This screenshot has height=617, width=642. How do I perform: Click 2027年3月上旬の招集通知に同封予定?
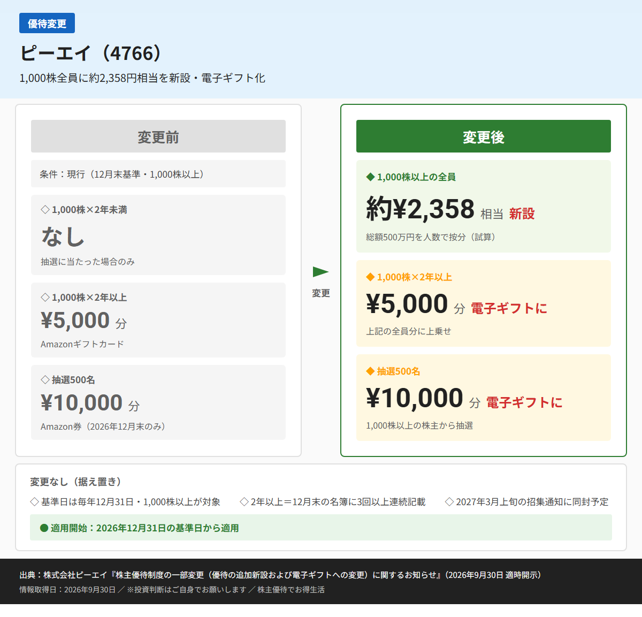click(x=532, y=502)
